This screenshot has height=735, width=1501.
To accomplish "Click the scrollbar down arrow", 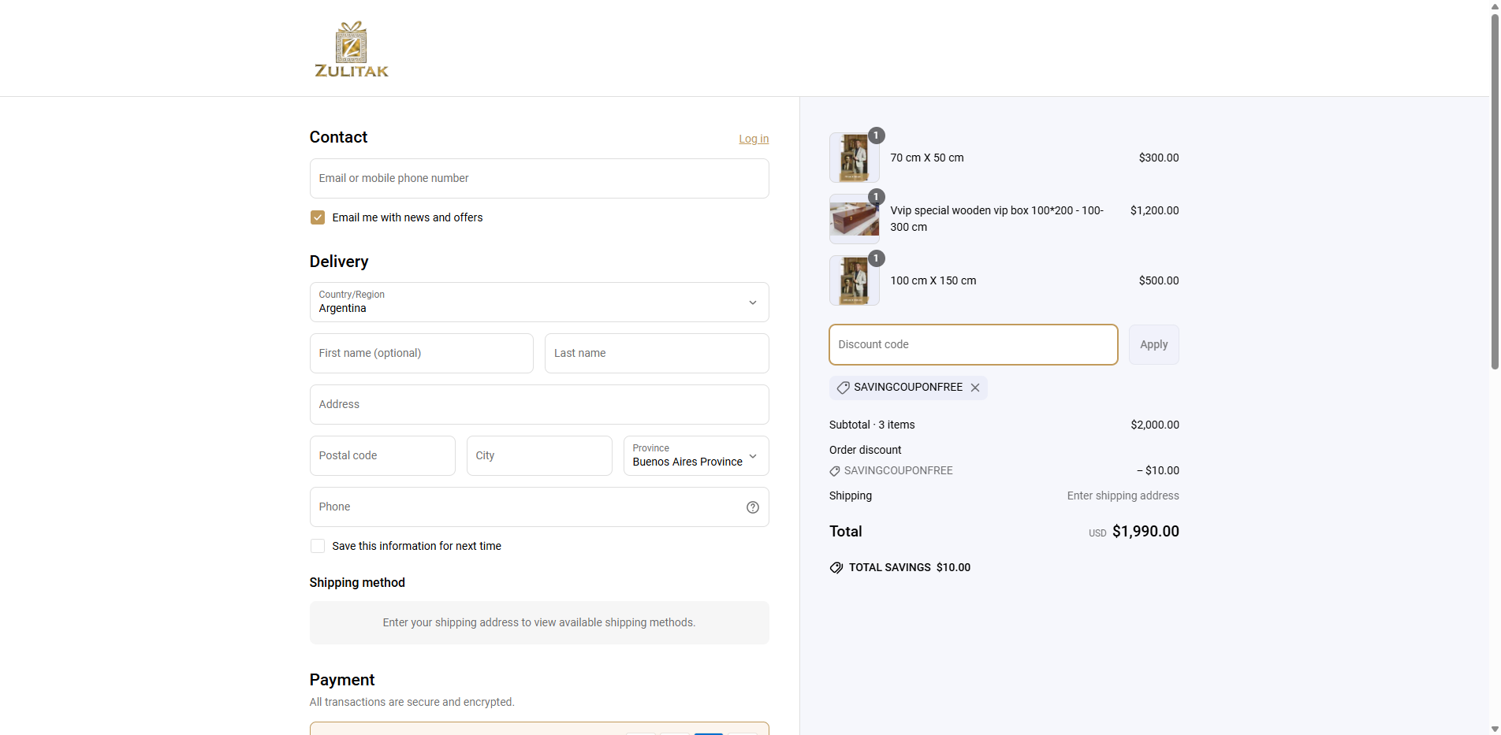I will [1495, 729].
